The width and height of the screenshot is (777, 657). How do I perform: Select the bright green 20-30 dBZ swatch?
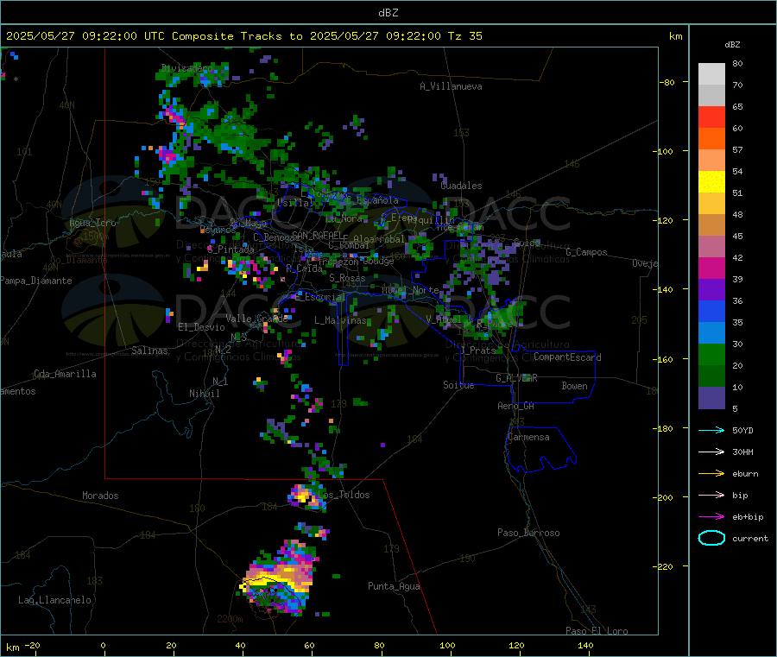click(x=711, y=354)
